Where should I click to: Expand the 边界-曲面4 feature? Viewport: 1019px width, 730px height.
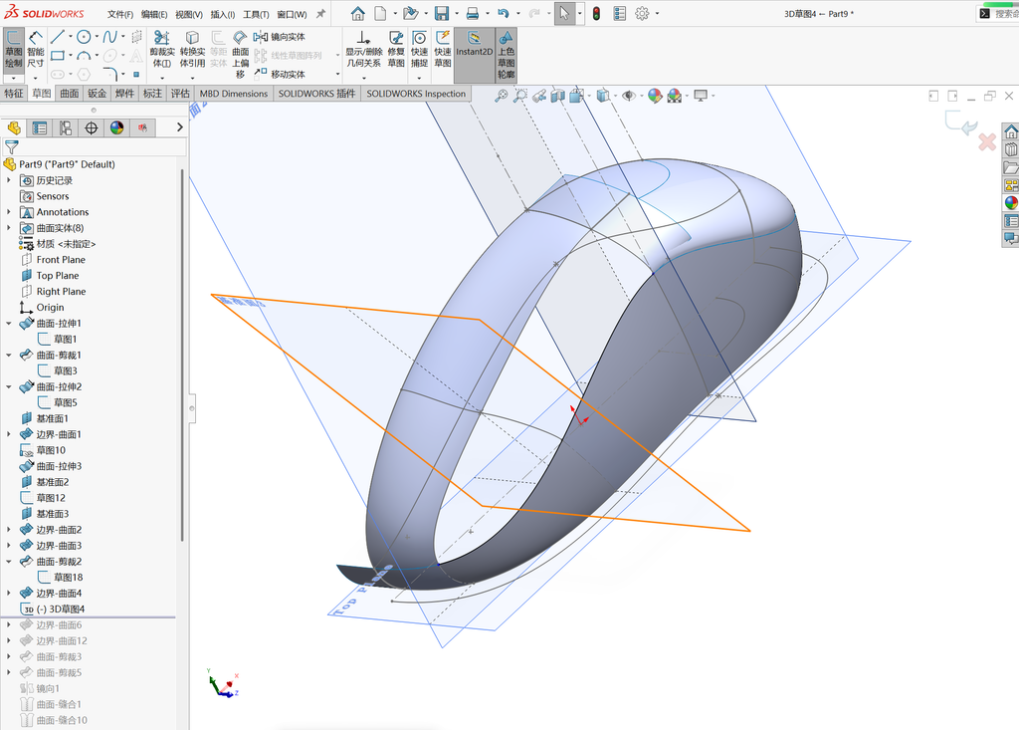8,594
